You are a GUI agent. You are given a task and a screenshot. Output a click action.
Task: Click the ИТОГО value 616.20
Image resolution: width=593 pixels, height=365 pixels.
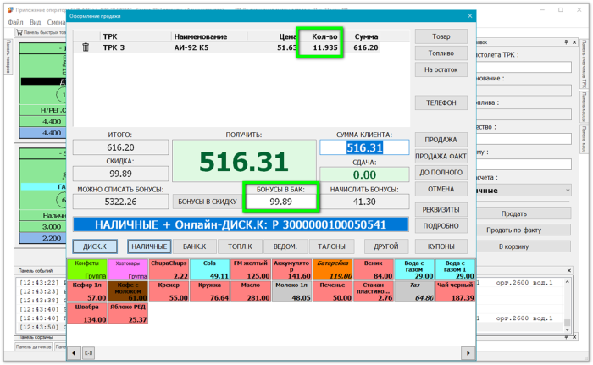point(120,147)
